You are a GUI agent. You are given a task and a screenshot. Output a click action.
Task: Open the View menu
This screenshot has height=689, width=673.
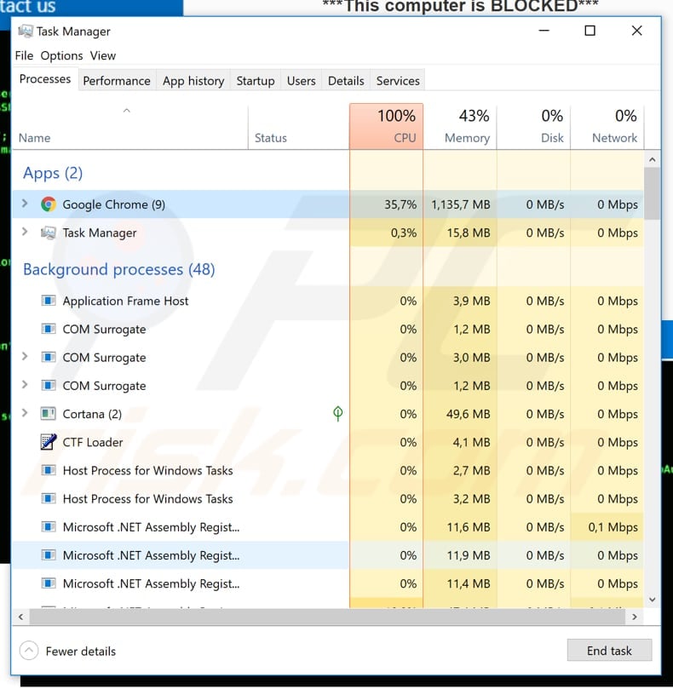coord(103,56)
